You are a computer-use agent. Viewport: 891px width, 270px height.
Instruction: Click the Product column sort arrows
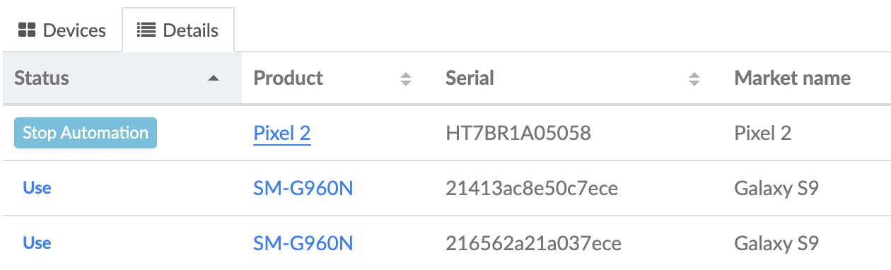406,78
